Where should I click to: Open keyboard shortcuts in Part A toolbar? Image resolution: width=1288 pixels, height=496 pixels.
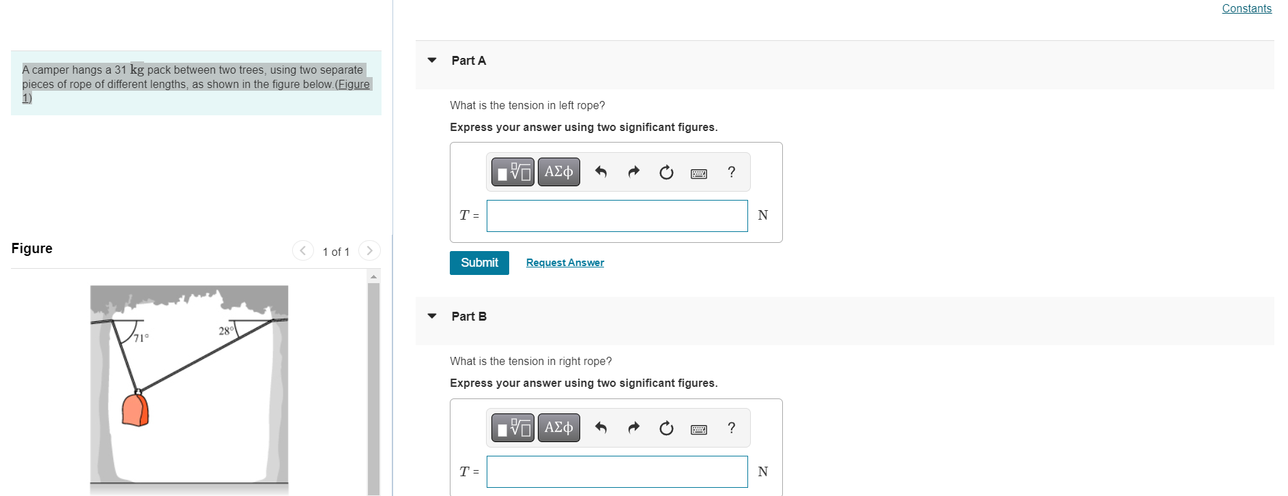pos(698,173)
